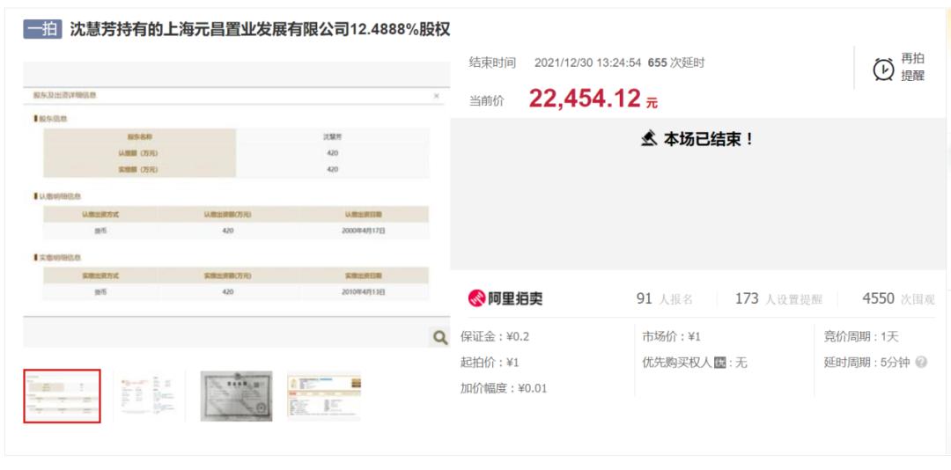
Task: Click the 91 人报名 registrant count
Action: point(664,299)
